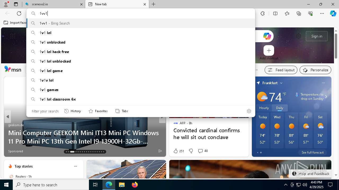Open page settings gear near Sign in
Screen dimensions: 339x190
point(298,36)
